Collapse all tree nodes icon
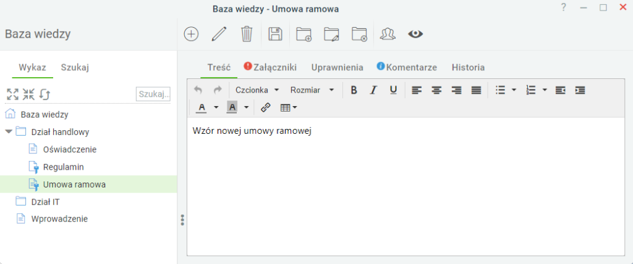This screenshot has width=633, height=264. (28, 94)
